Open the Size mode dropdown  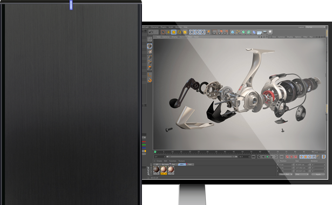pyautogui.click(x=302, y=174)
